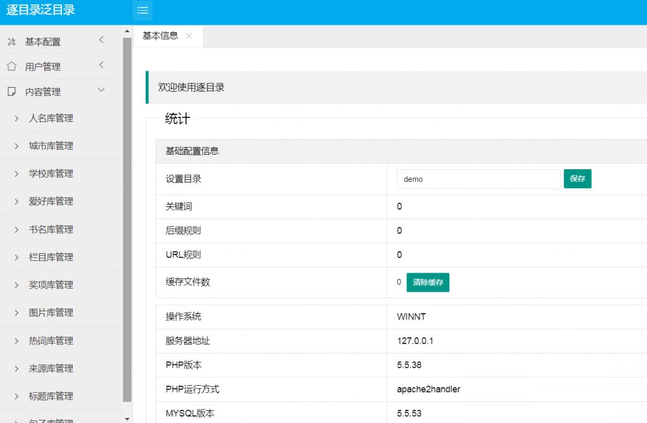Click the arrow icon beside 人名库管理

(17, 117)
